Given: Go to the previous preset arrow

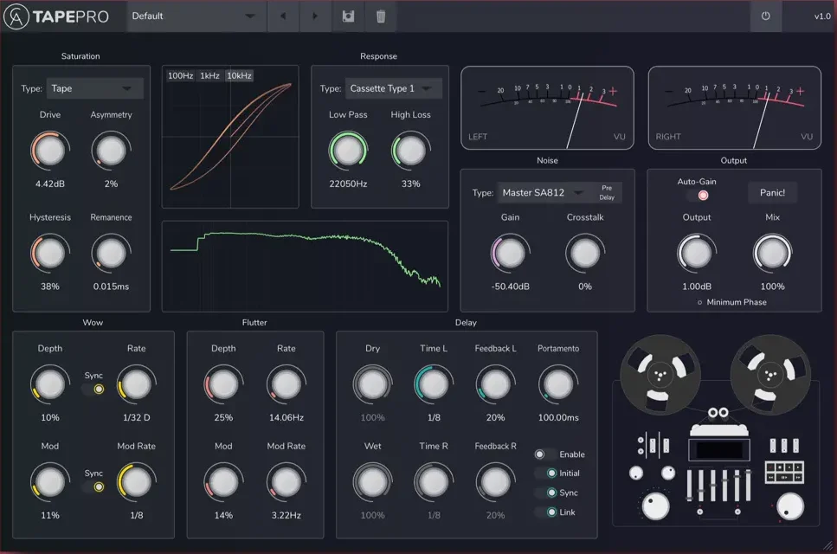Looking at the screenshot, I should tap(283, 16).
